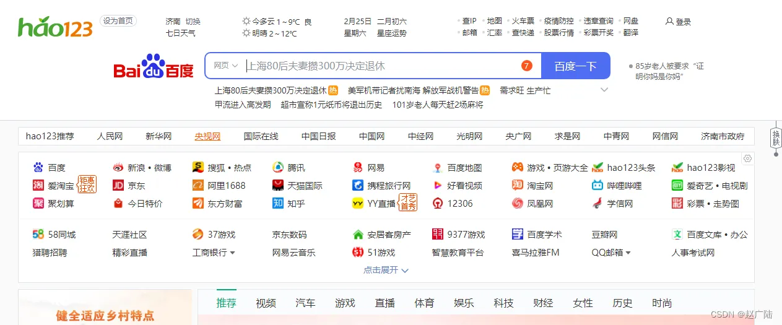Image resolution: width=782 pixels, height=325 pixels.
Task: Select the 科技 tab
Action: click(503, 303)
